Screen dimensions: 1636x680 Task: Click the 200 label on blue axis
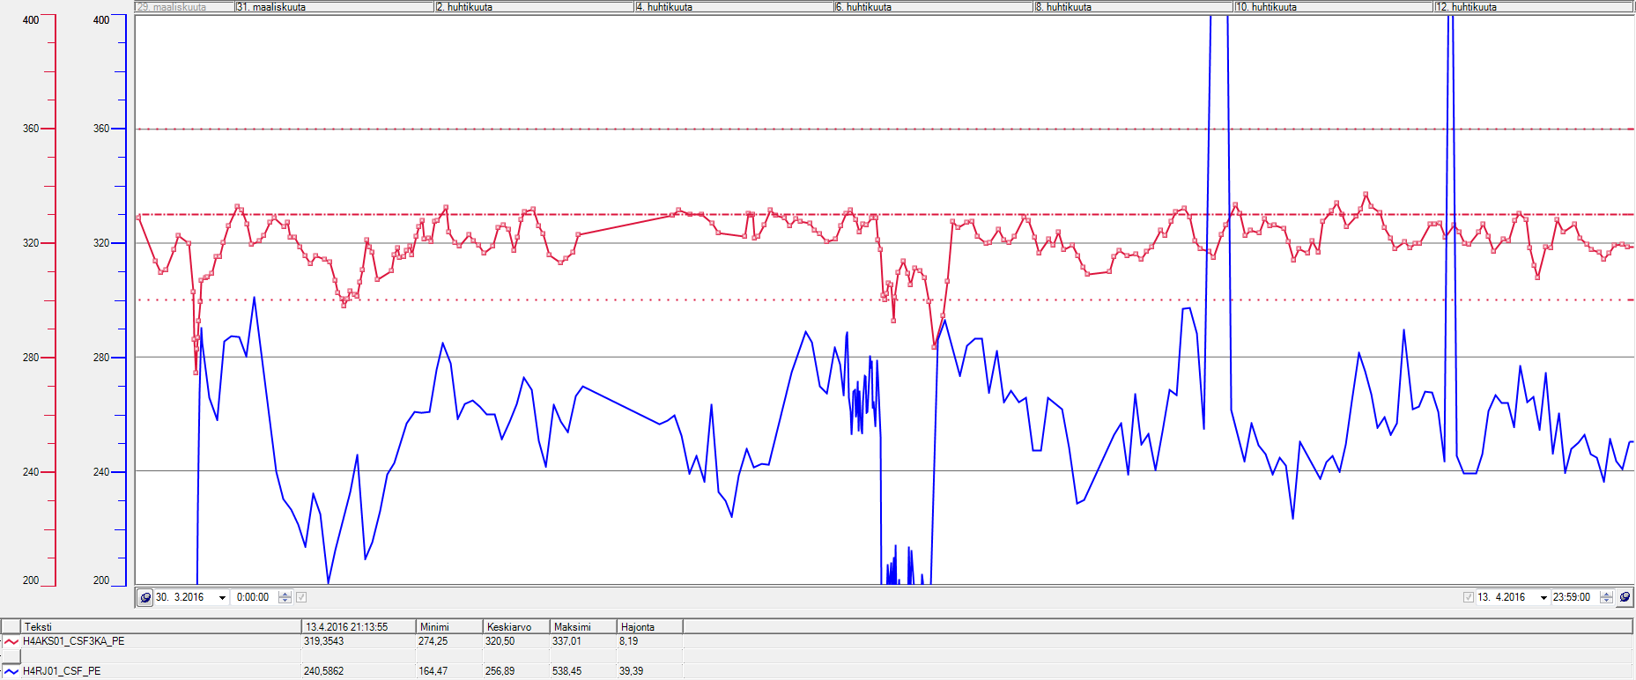(101, 580)
